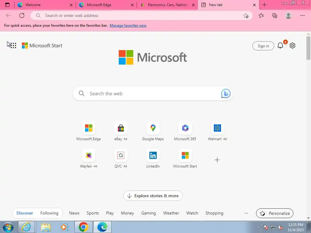Open the Windows Start button

(x=8, y=227)
